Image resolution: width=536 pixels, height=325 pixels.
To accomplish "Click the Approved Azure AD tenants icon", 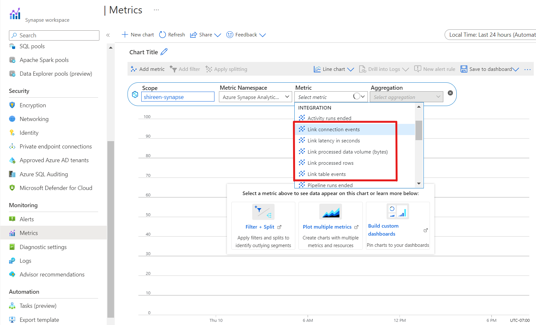I will (x=12, y=160).
